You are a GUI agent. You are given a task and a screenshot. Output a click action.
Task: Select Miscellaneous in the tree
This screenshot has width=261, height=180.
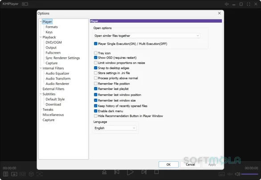tap(53, 115)
